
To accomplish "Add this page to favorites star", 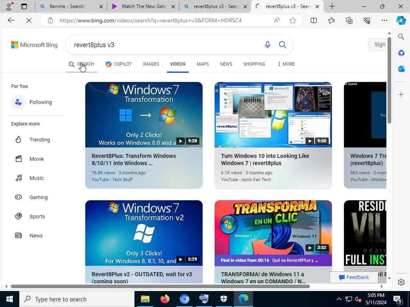I will (293, 20).
